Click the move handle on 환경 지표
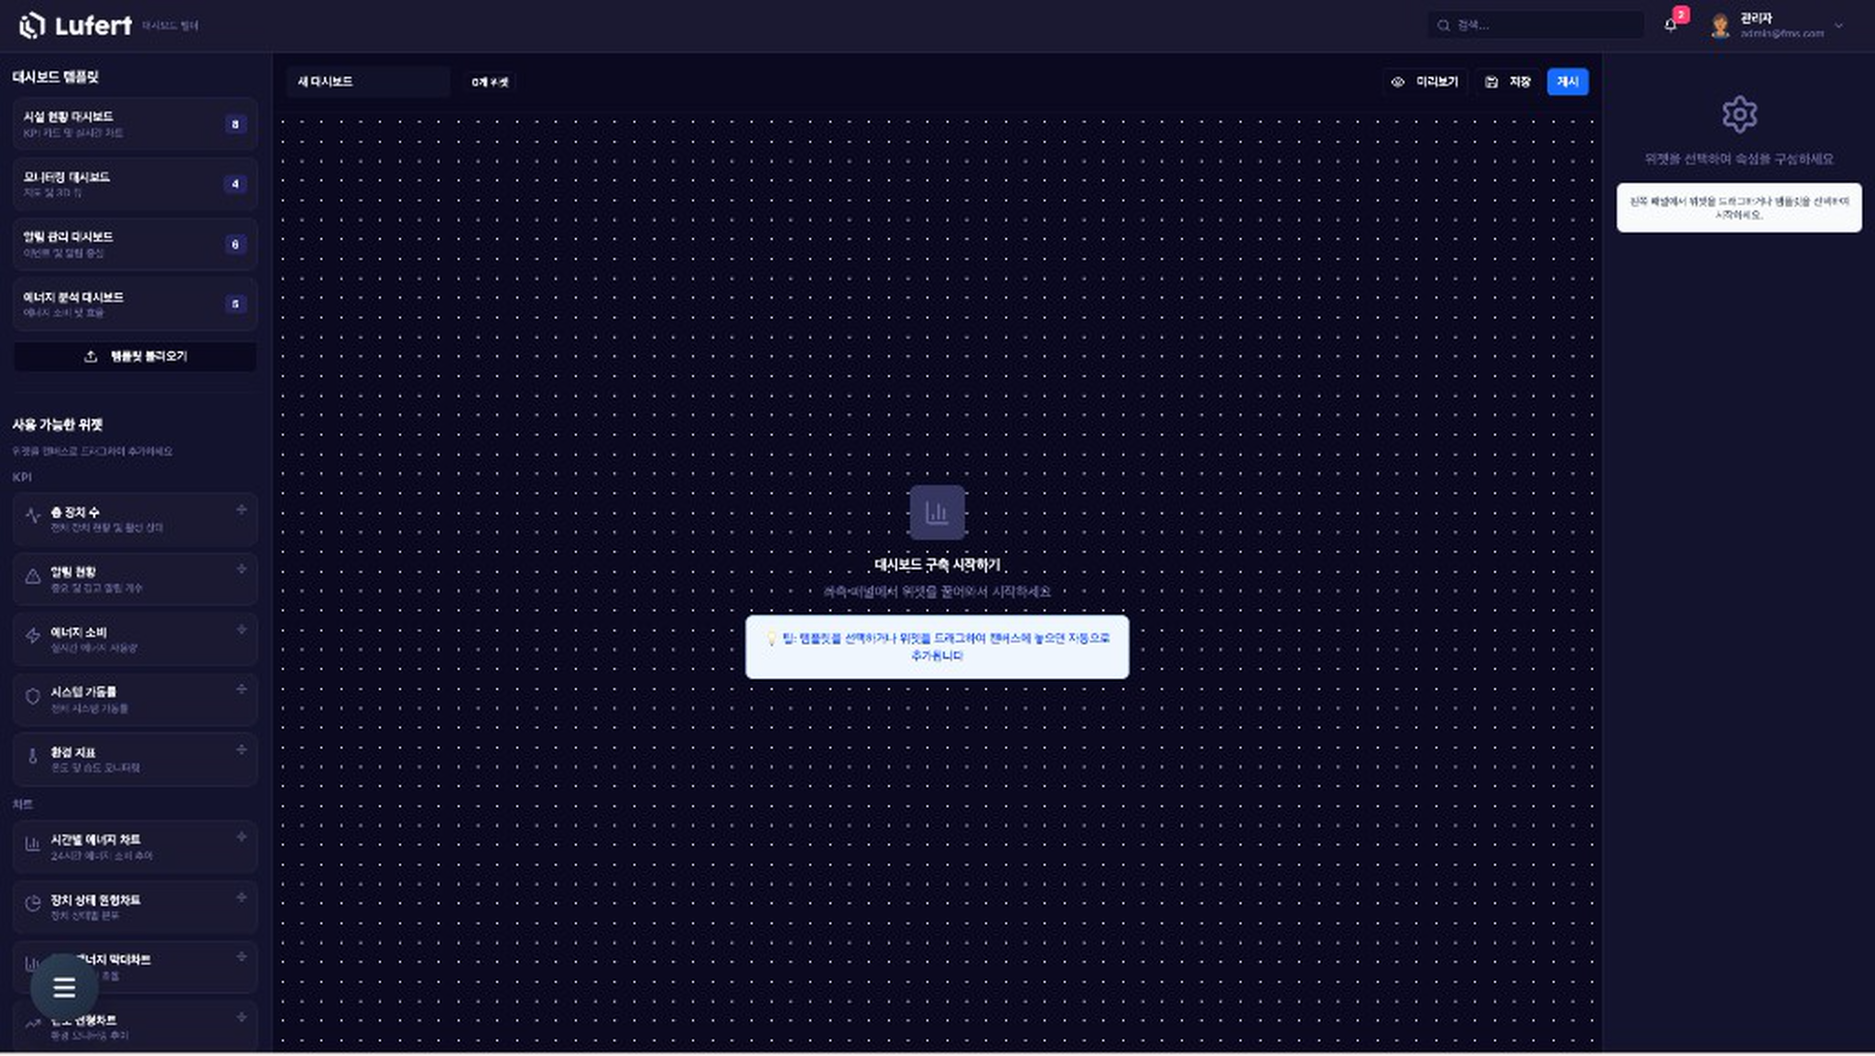1875x1056 pixels. 242,749
